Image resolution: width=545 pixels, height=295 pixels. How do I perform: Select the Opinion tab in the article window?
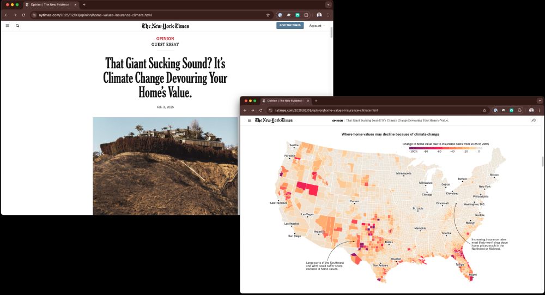tap(51, 5)
